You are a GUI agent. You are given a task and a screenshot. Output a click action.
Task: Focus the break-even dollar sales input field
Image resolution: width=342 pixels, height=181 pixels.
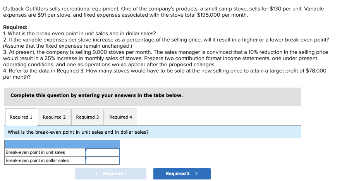point(102,160)
